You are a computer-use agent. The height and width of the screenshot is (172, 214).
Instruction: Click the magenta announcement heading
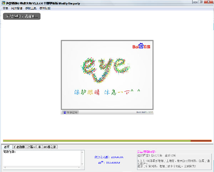click(147, 152)
